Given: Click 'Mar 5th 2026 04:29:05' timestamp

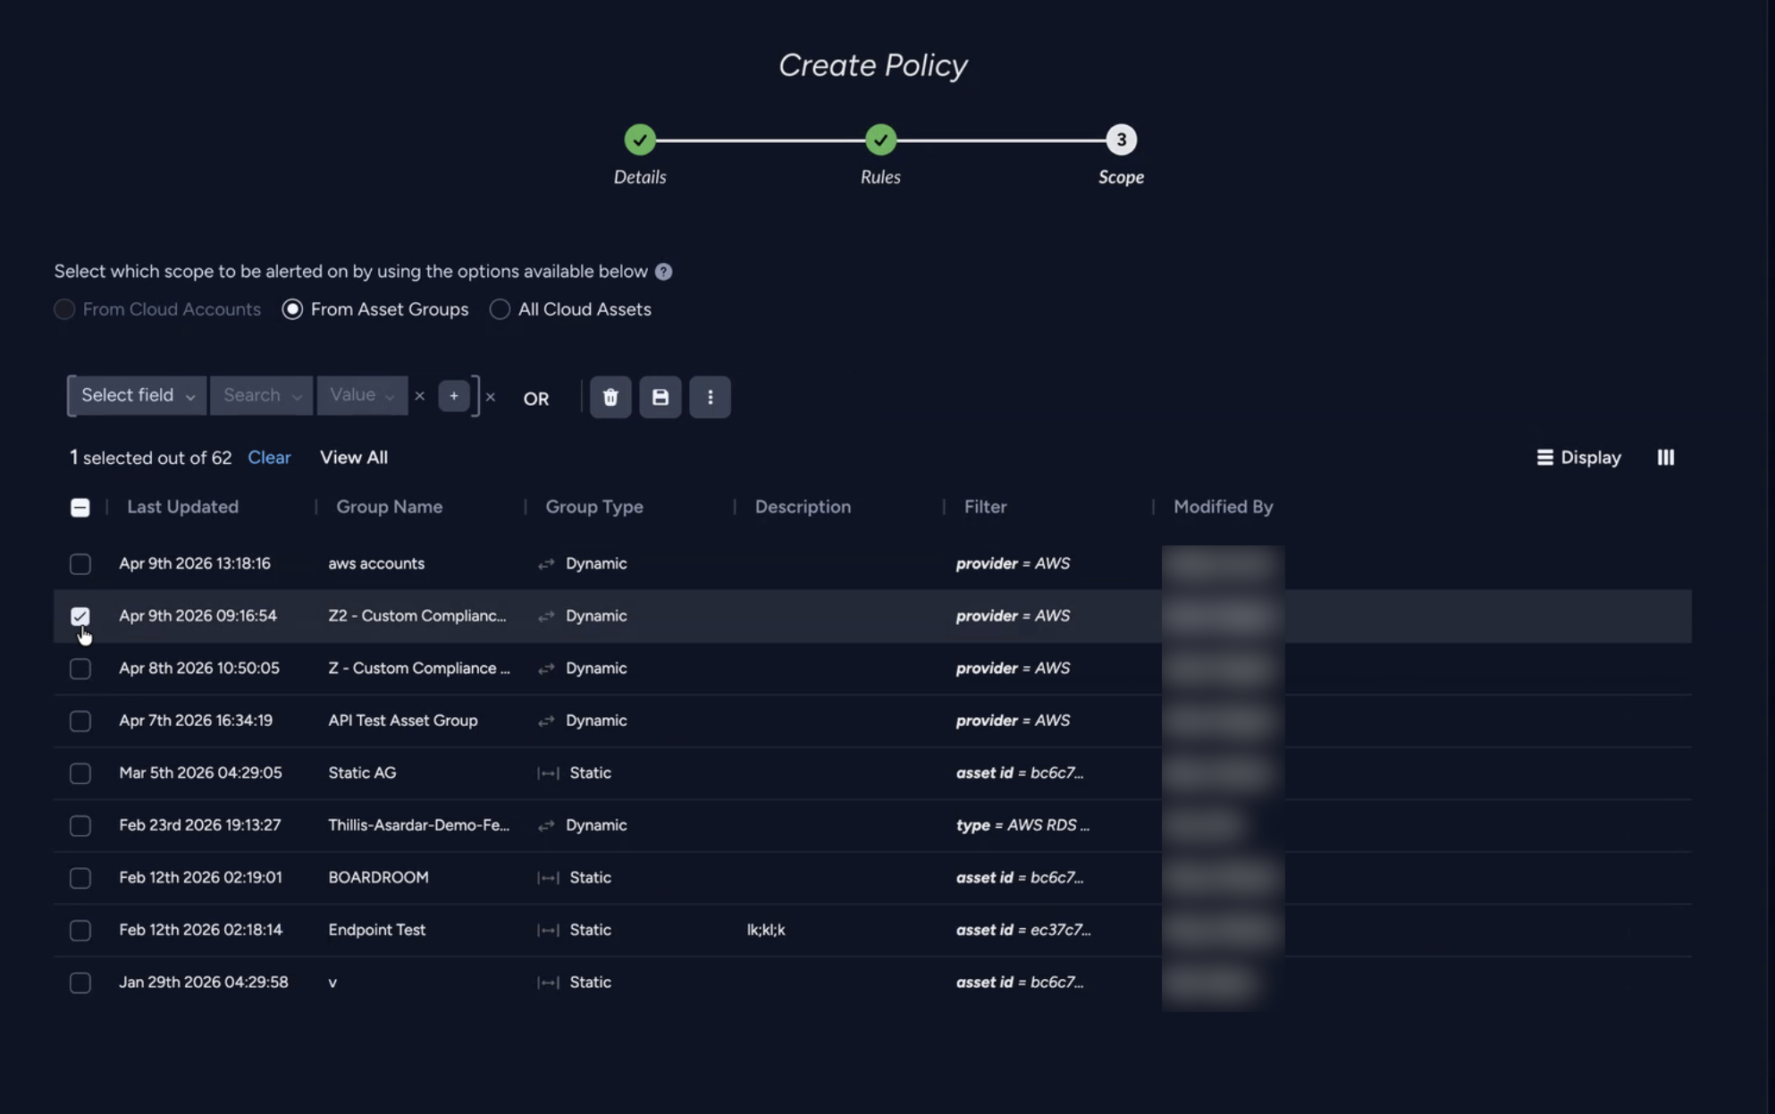Looking at the screenshot, I should 200,773.
